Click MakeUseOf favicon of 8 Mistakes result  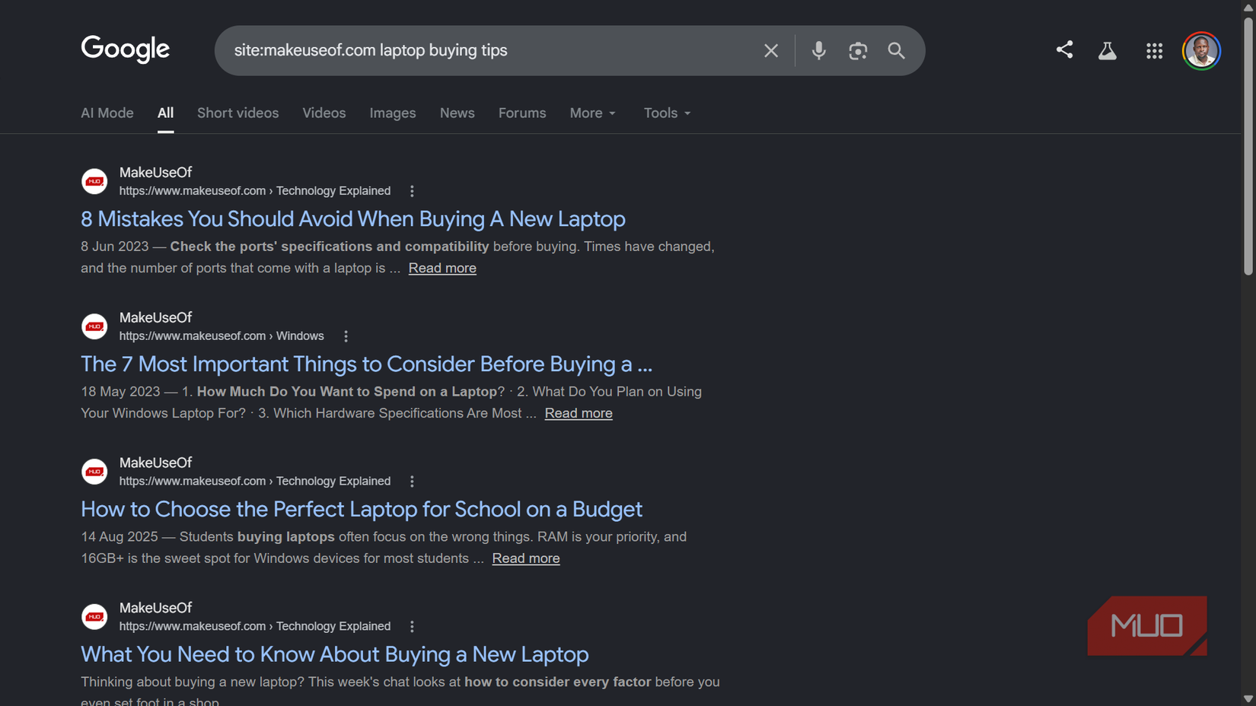(x=94, y=181)
